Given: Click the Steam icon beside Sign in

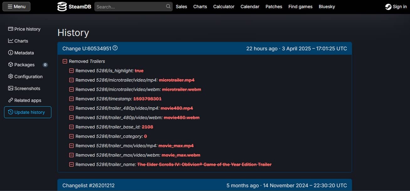Looking at the screenshot, I should (388, 7).
